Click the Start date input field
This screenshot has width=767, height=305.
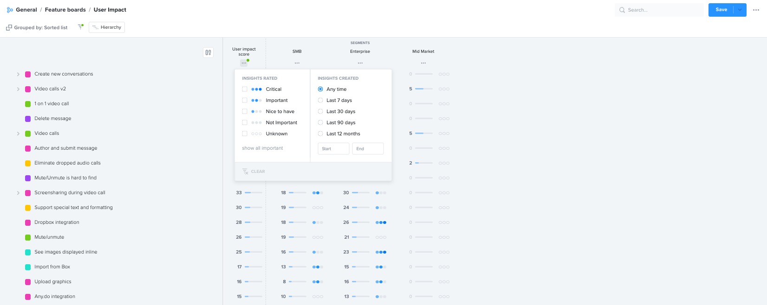click(x=333, y=149)
